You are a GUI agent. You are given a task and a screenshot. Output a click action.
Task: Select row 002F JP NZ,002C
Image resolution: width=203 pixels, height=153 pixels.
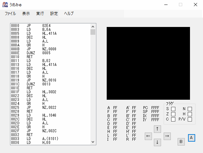(x=50, y=131)
